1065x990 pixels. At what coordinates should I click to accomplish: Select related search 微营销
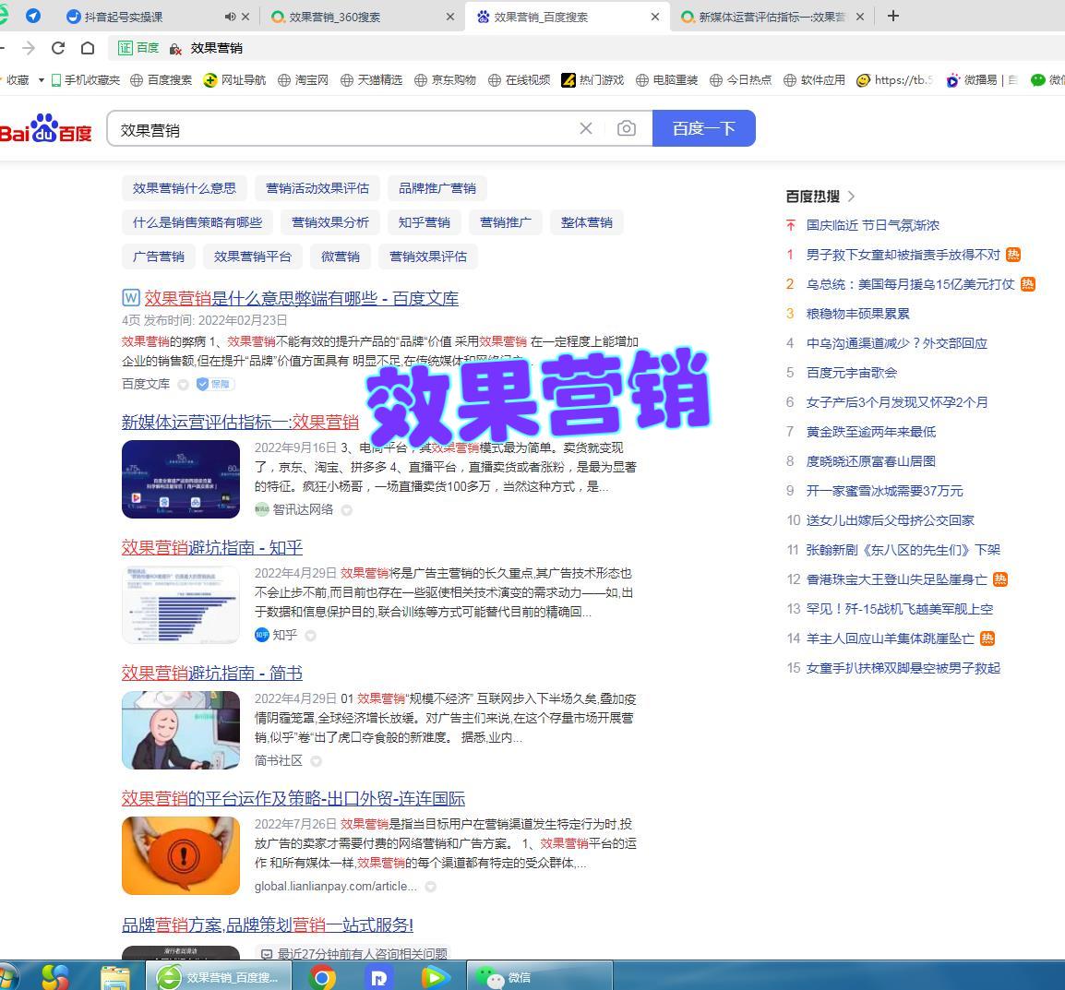341,256
